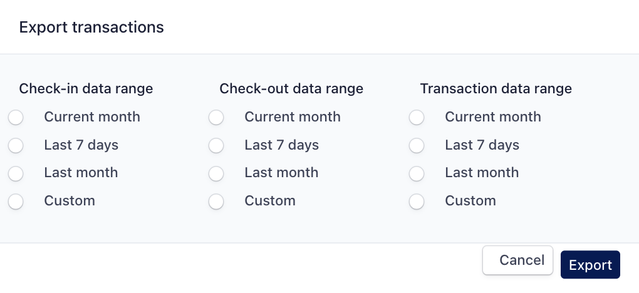Click the Transaction column's Custom label text
The width and height of the screenshot is (639, 293).
(470, 201)
